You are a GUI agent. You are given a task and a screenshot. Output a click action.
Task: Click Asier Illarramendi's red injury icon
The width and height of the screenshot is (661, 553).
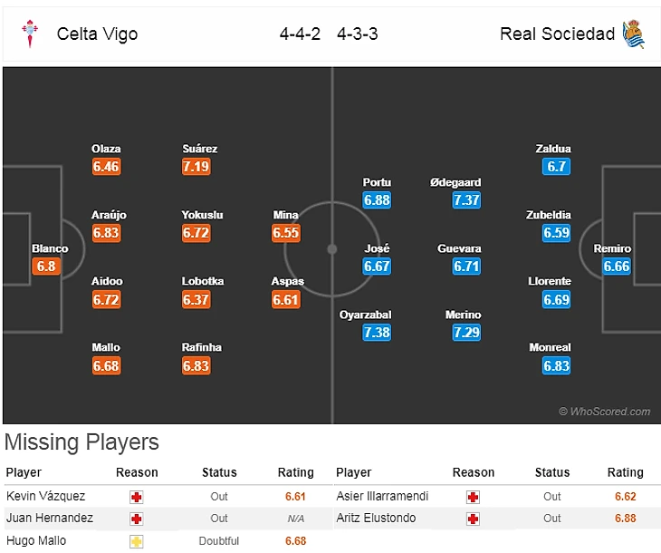click(x=473, y=497)
